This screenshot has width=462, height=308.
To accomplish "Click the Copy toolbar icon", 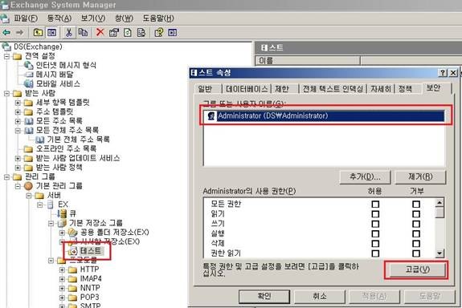I will (x=83, y=32).
